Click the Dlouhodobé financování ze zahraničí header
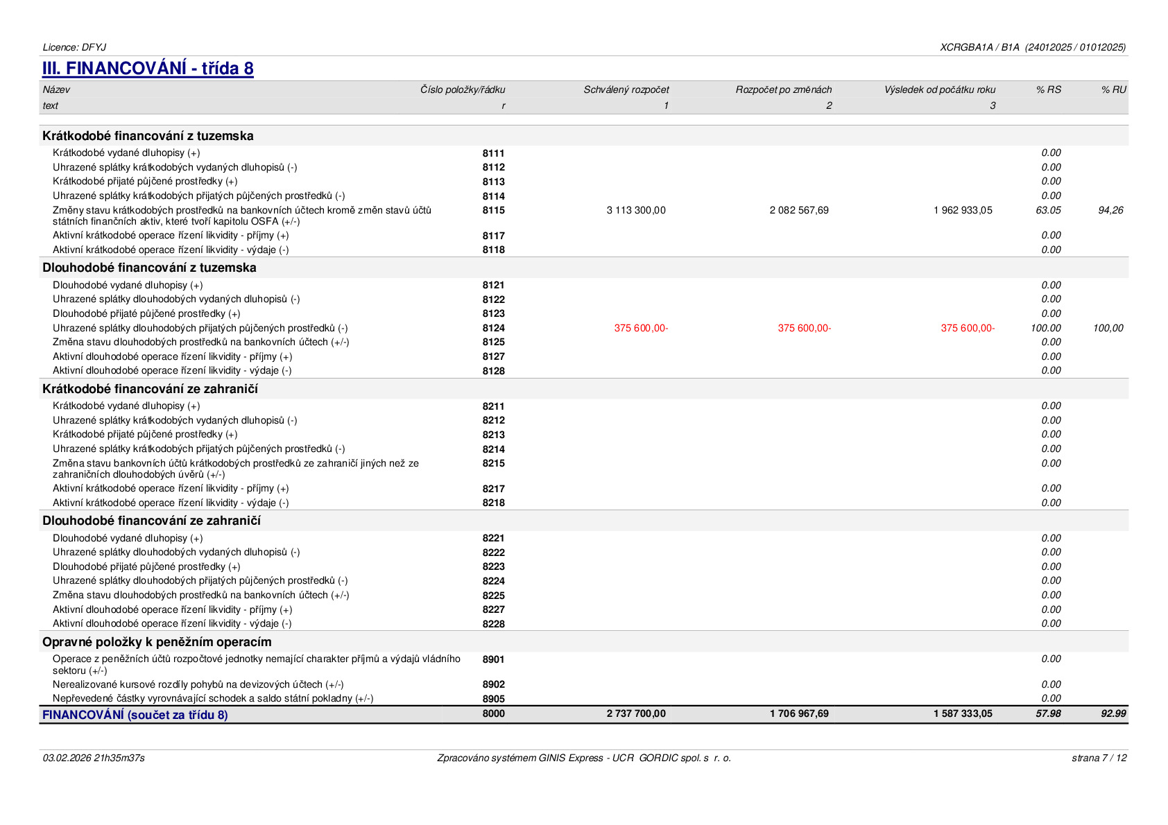 151,521
